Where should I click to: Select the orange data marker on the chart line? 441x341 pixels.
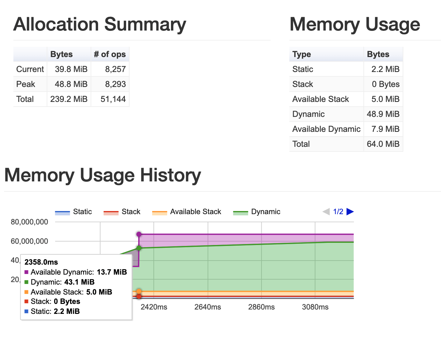click(x=139, y=291)
